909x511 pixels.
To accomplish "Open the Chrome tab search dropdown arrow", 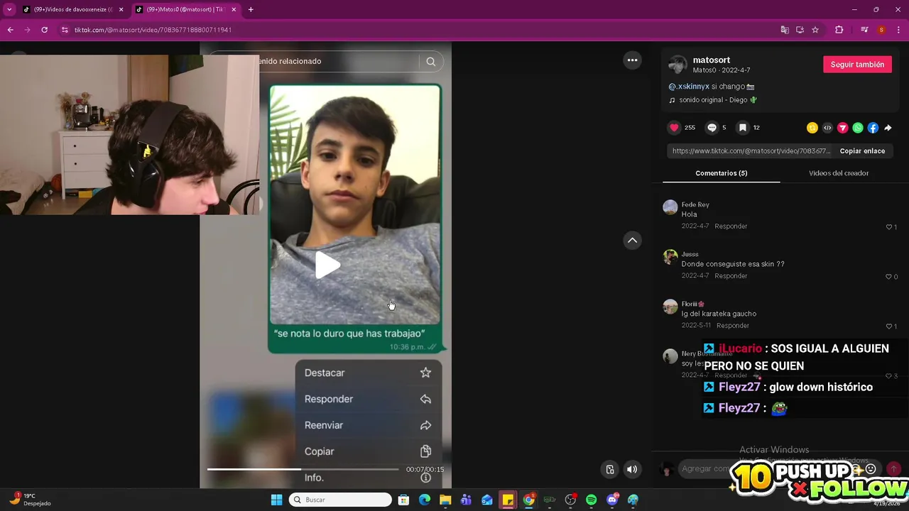I will (9, 9).
